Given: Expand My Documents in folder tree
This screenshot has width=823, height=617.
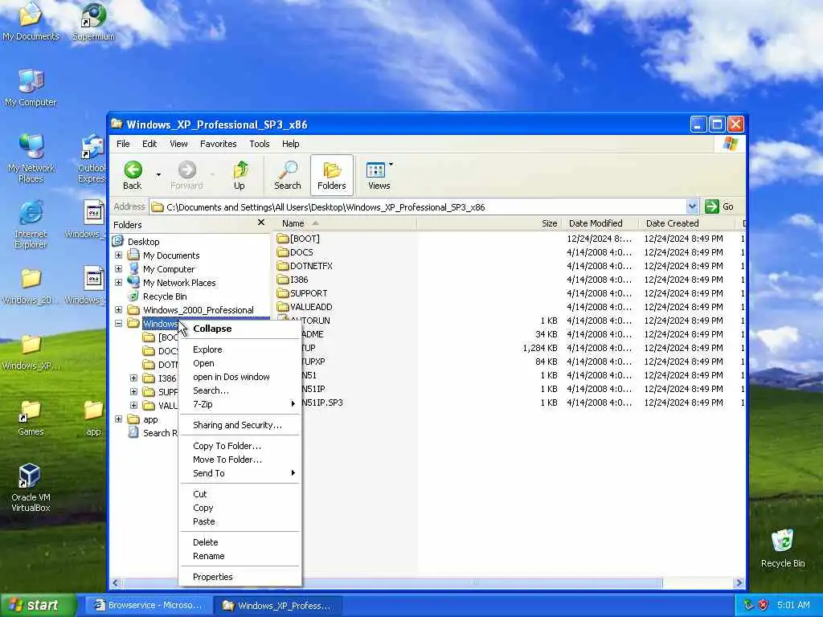Looking at the screenshot, I should [x=119, y=255].
